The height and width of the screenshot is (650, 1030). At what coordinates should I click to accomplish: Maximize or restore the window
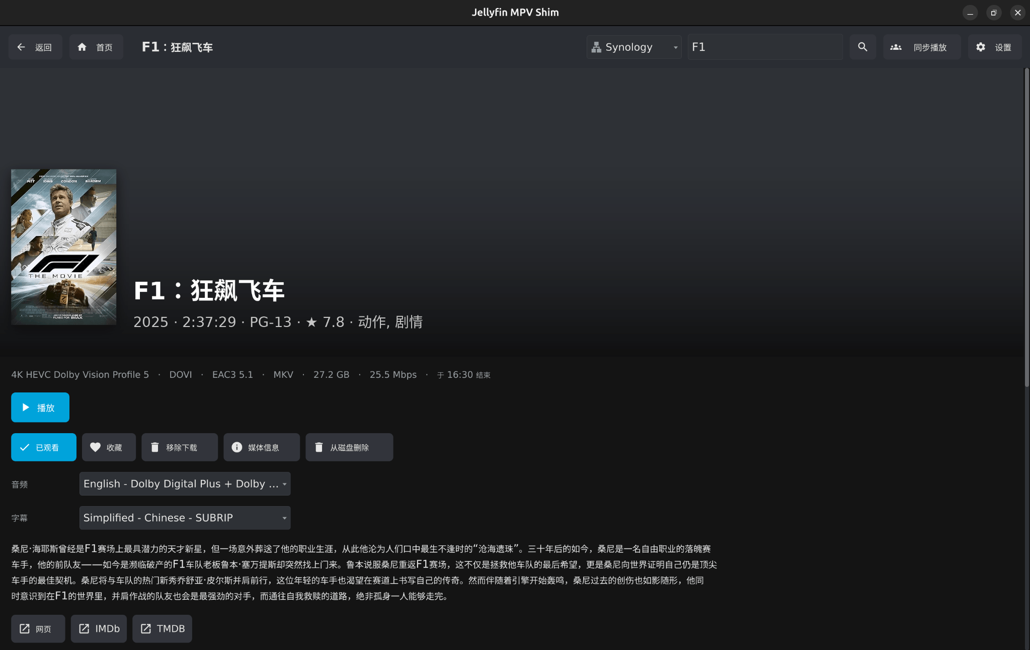pyautogui.click(x=994, y=13)
